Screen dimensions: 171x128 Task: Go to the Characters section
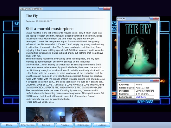click(x=28, y=125)
